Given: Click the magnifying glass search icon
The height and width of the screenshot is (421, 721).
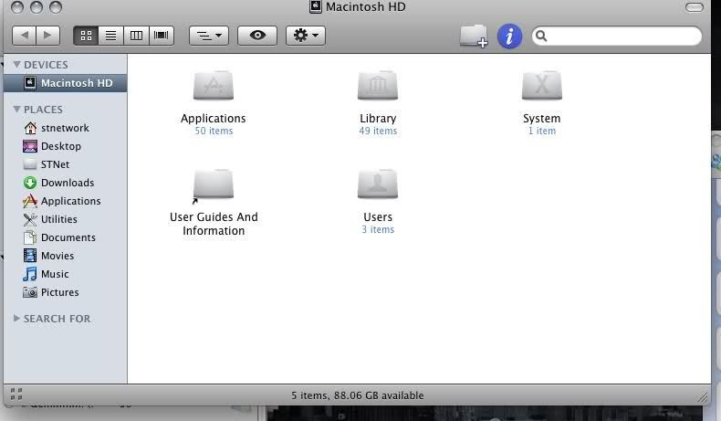Looking at the screenshot, I should [542, 36].
